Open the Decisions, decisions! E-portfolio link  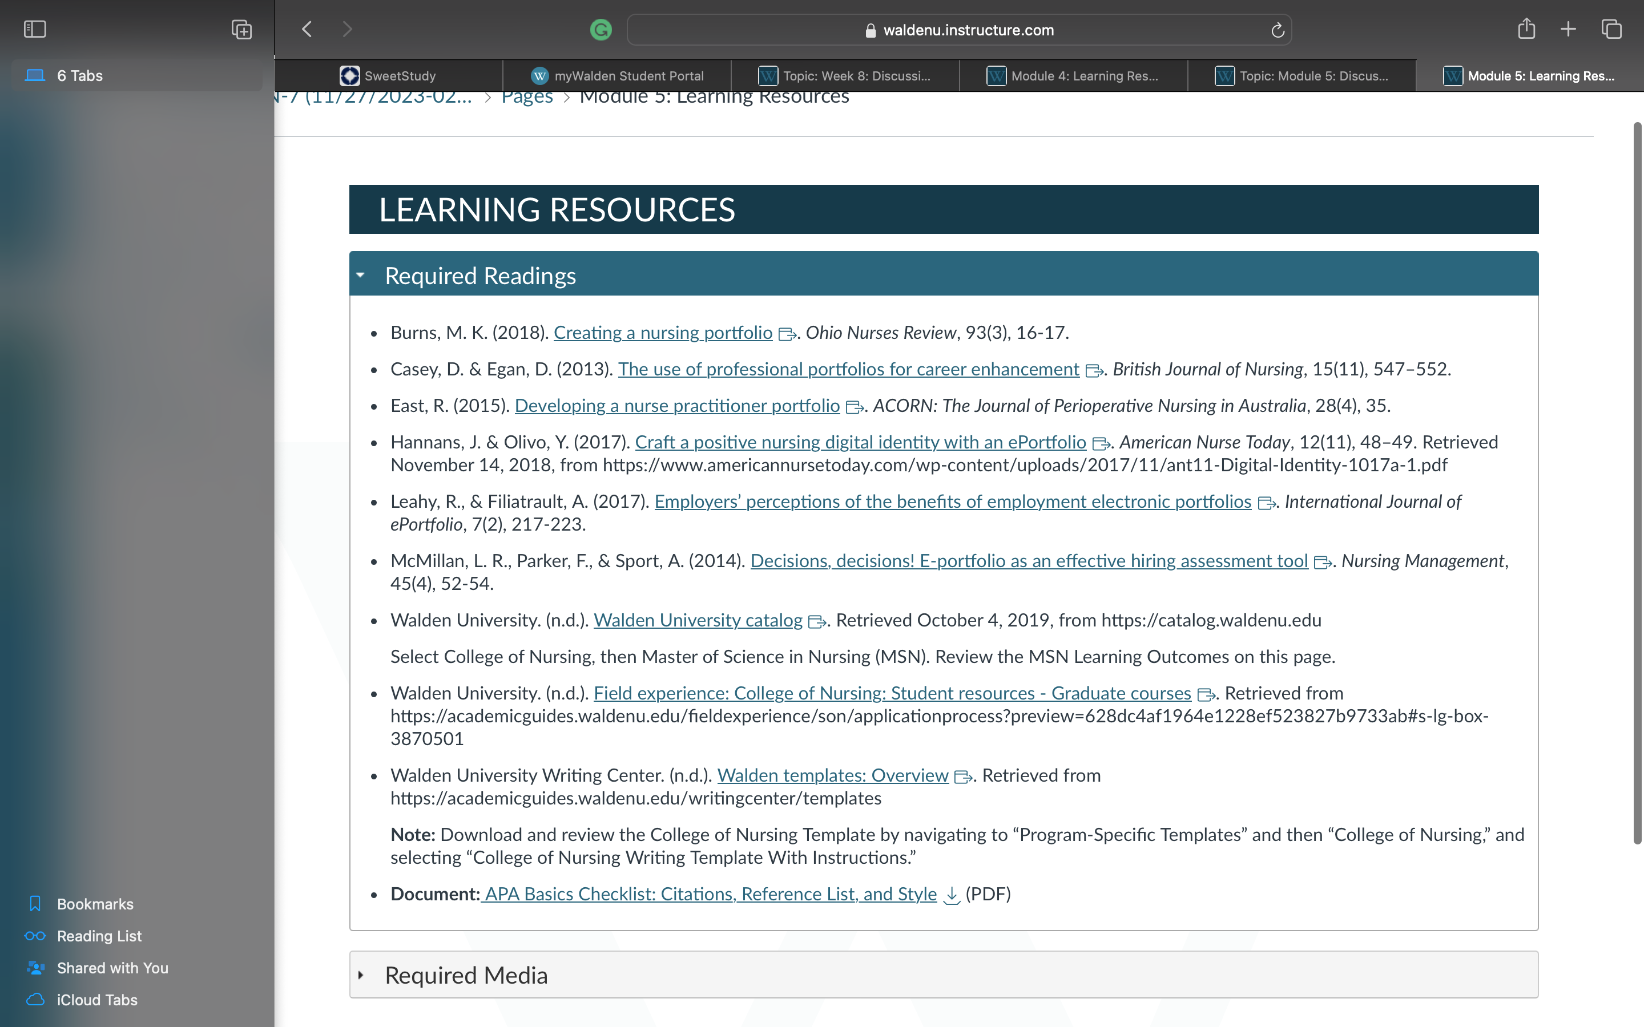(x=1029, y=561)
